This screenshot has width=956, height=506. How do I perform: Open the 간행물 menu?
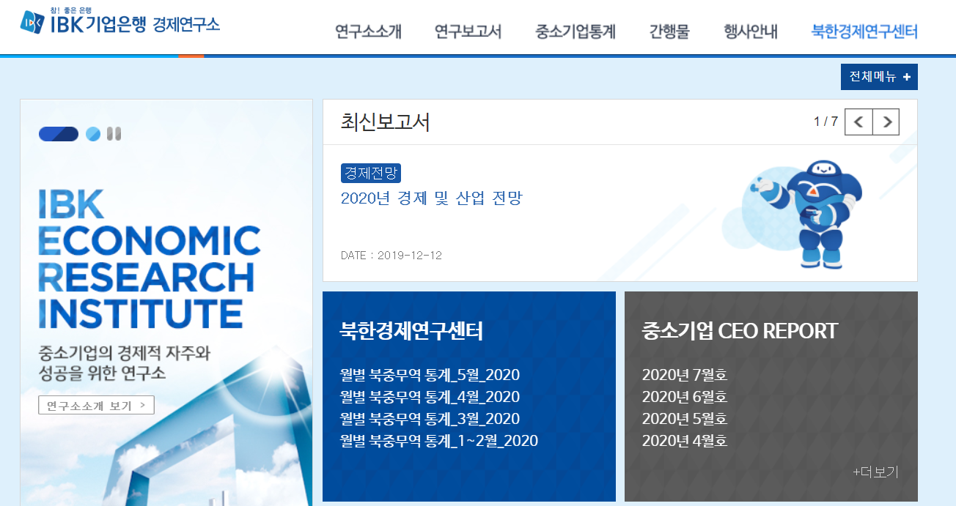point(669,31)
